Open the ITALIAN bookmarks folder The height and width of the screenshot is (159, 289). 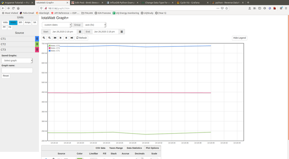tap(87, 13)
